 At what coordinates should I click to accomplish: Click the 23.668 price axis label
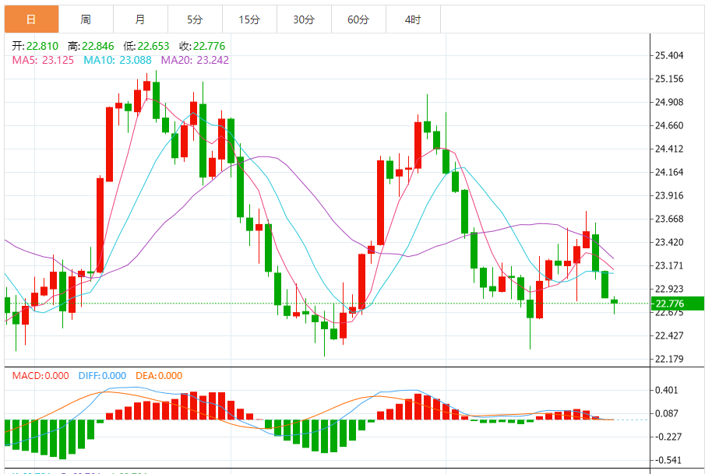click(669, 219)
